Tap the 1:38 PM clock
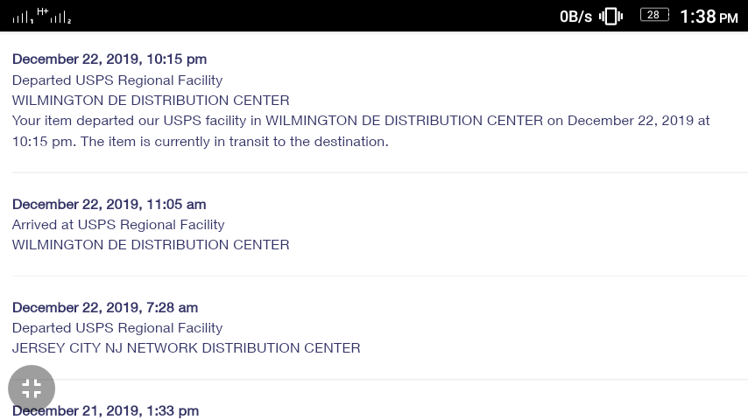 pos(709,17)
